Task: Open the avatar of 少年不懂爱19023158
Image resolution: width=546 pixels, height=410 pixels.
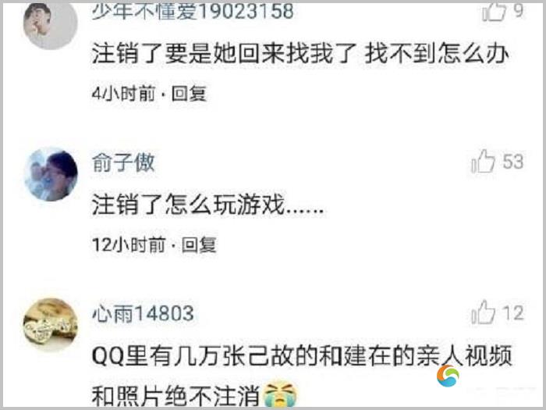Action: (51, 25)
